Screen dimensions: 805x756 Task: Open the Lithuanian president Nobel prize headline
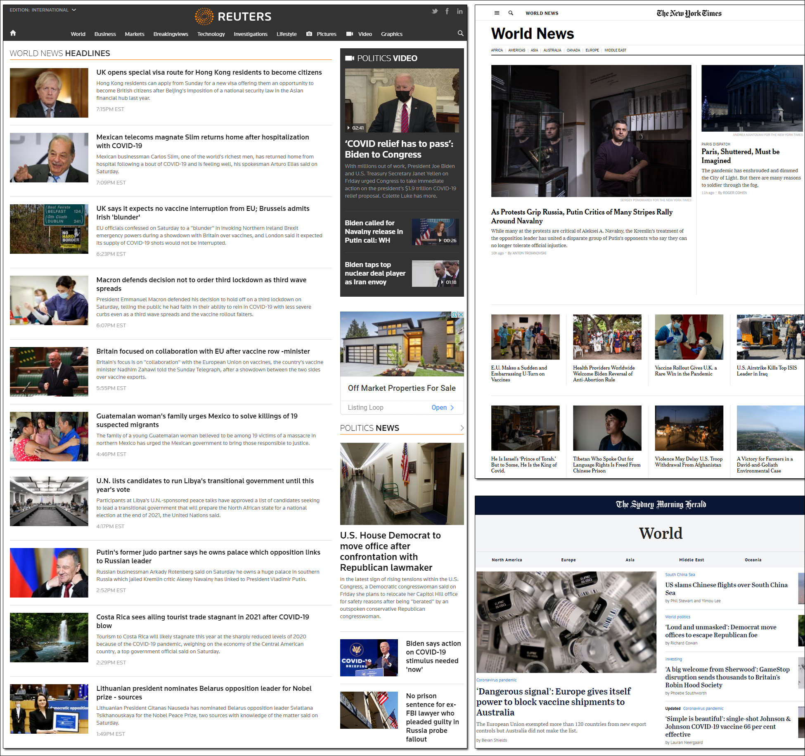pyautogui.click(x=204, y=692)
